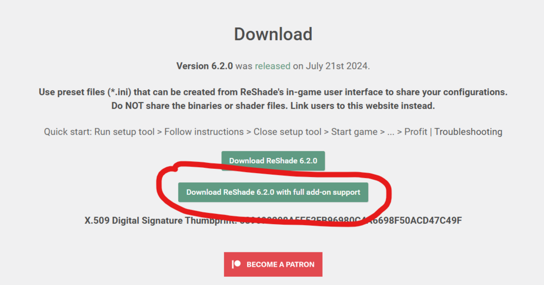
Task: Download ReShade 6.2.0 standard version
Action: [x=273, y=161]
